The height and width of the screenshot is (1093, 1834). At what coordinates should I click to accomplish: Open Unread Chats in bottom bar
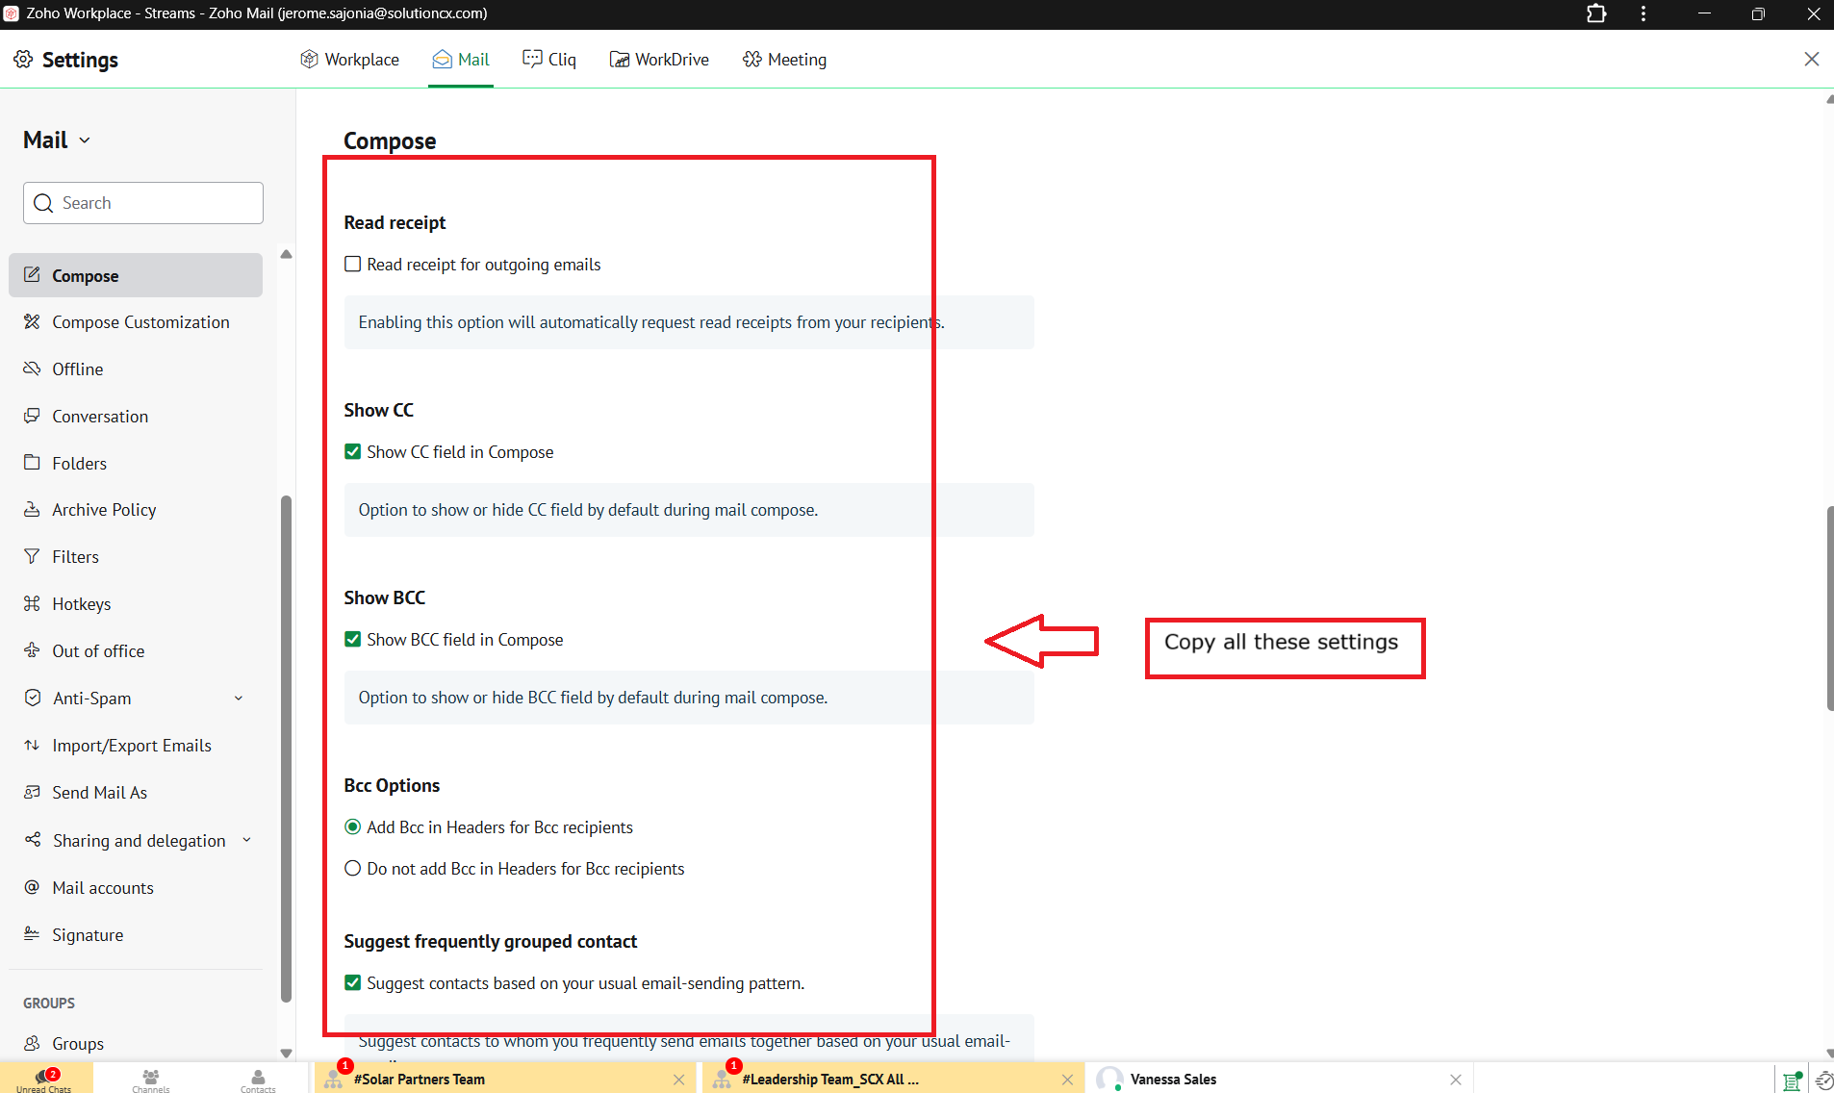coord(44,1079)
